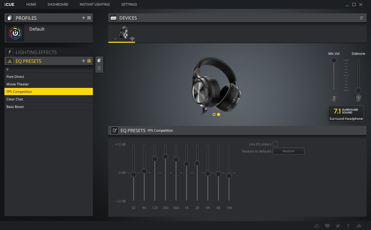Screen dimensions: 371x230
Task: Open the SETTINGS tab
Action: point(129,4)
